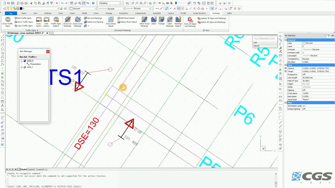Viewport: 335px width, 188px height.
Task: Toggle the Endpoint snap icon
Action: [166, 9]
